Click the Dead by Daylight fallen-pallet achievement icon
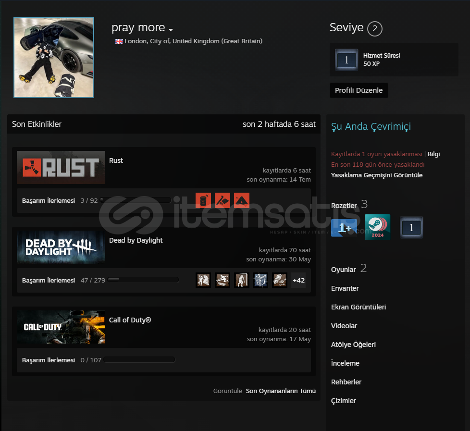 point(280,280)
